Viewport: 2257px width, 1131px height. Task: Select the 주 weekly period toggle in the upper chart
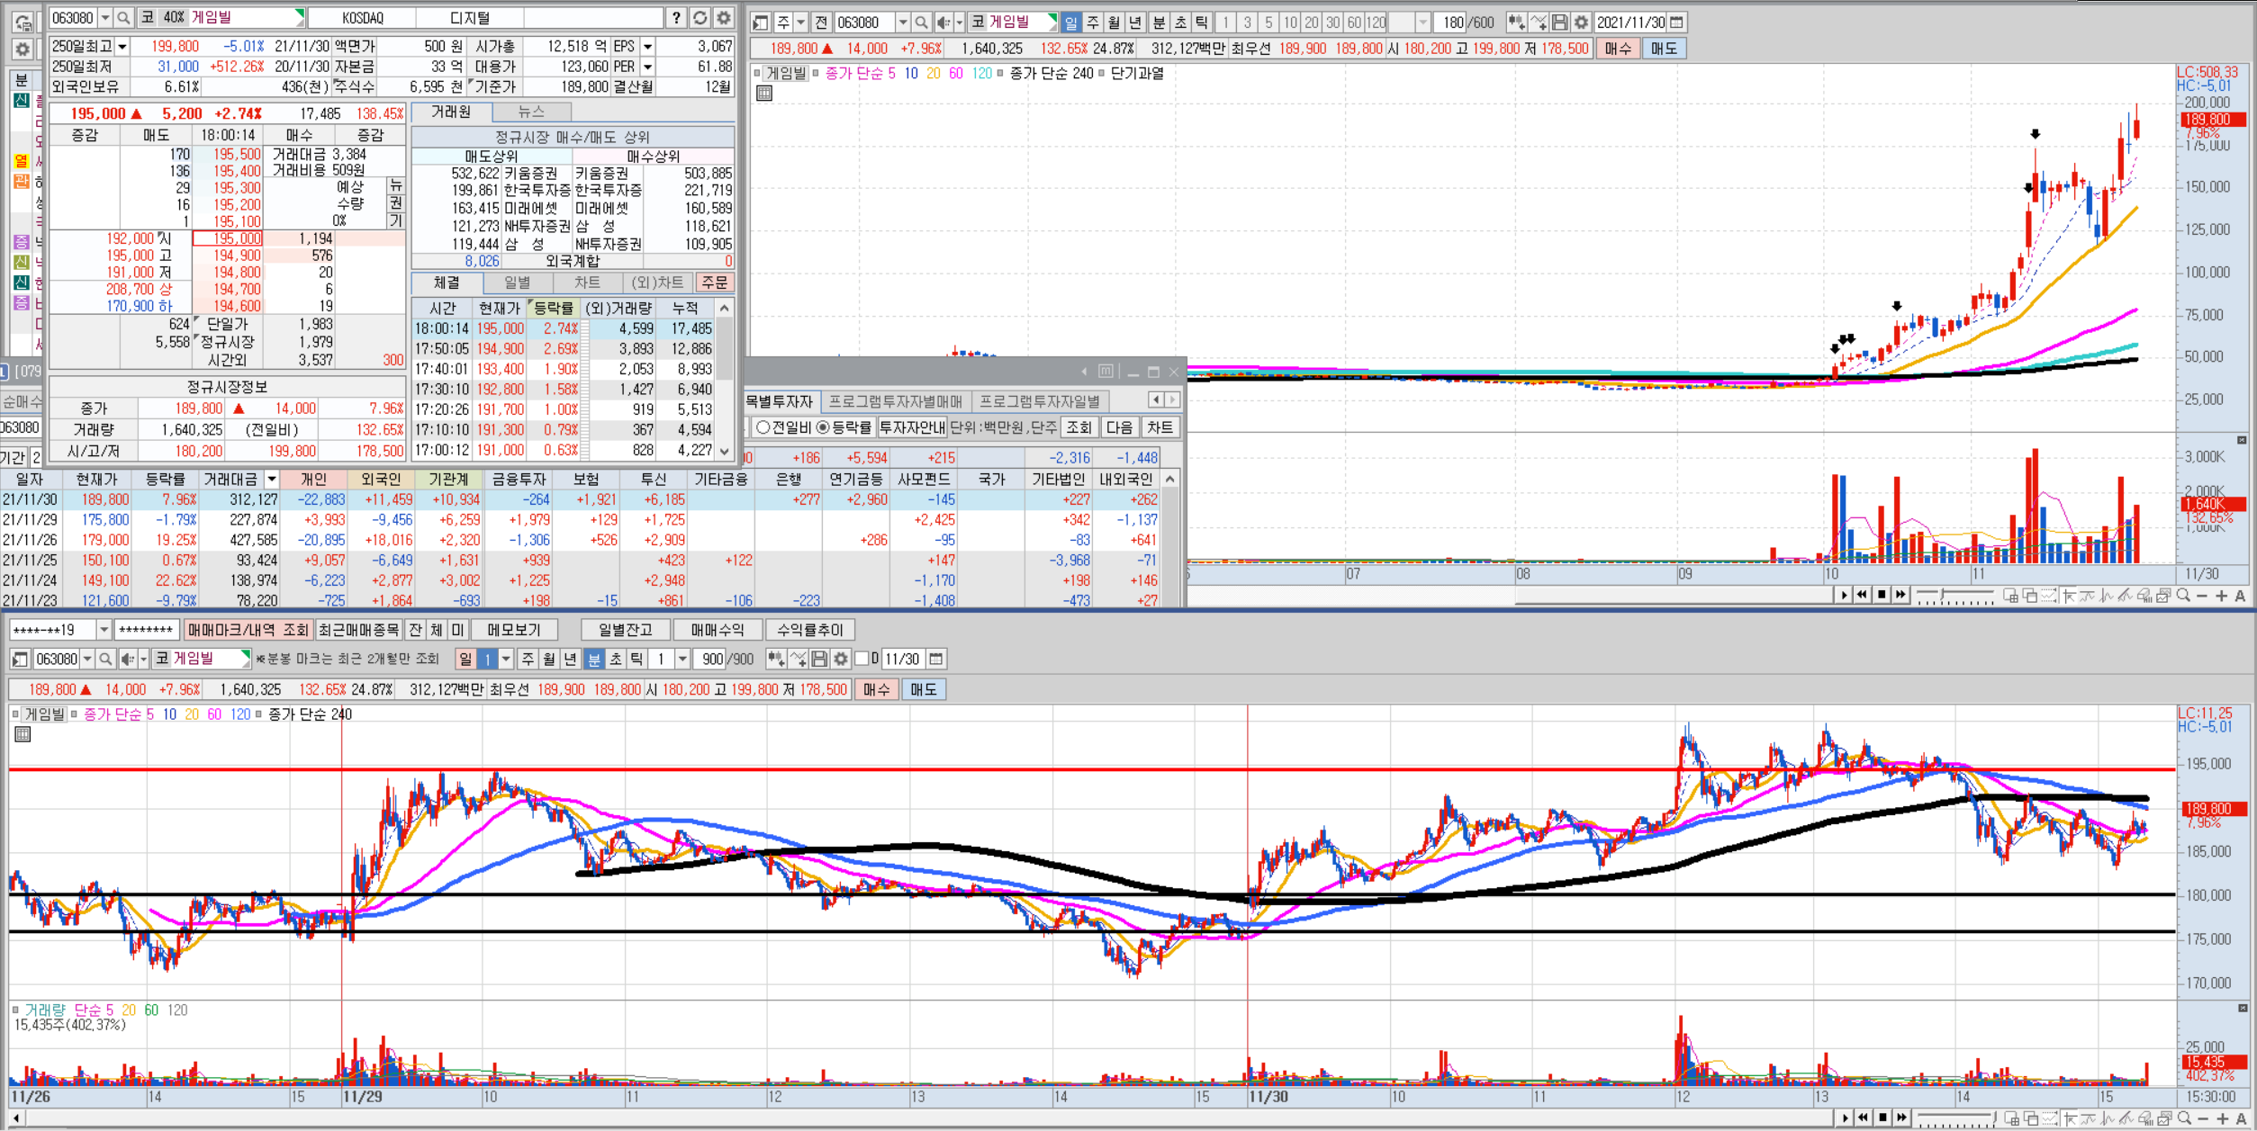[x=1093, y=22]
